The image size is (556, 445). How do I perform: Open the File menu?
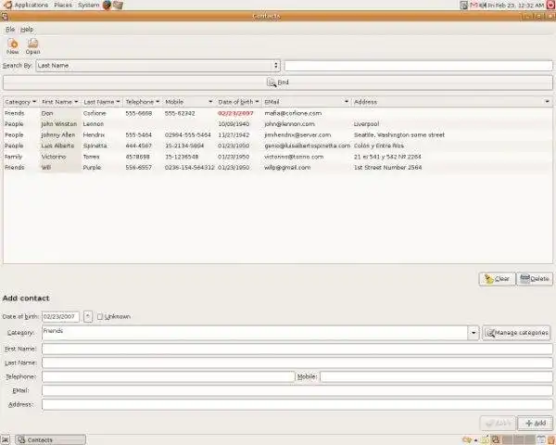click(10, 30)
